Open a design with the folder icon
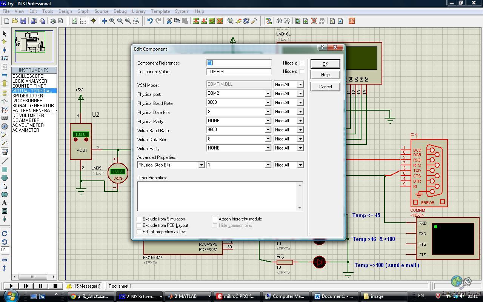483x302 pixels. coord(15,21)
